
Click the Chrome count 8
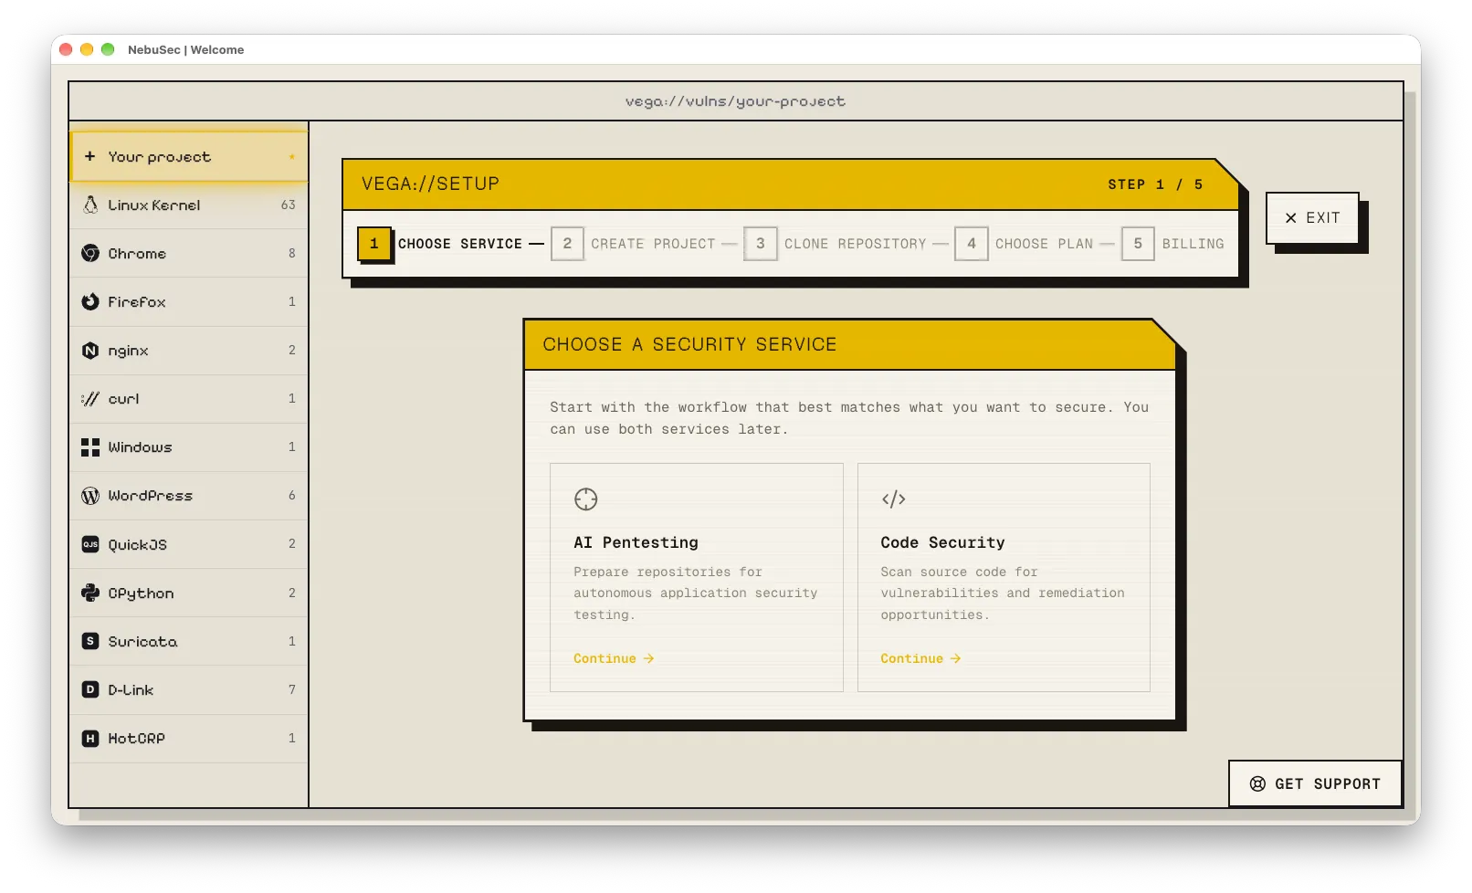292,253
